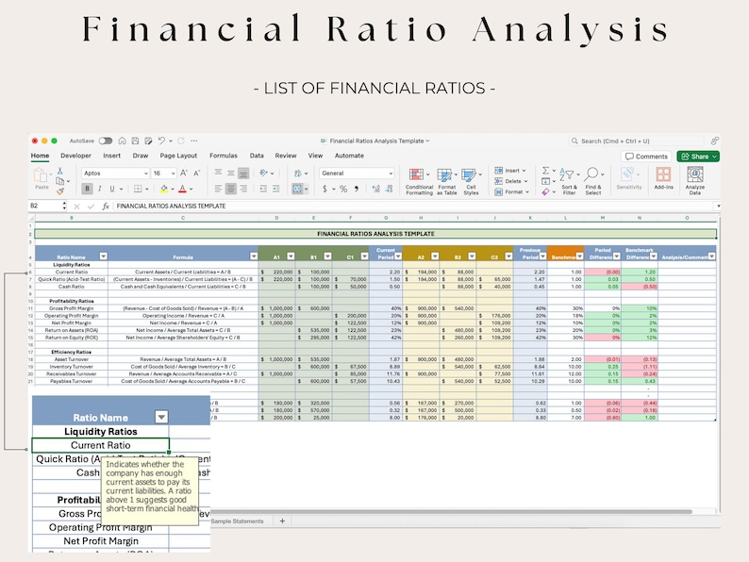Click the Comments button

pyautogui.click(x=646, y=157)
